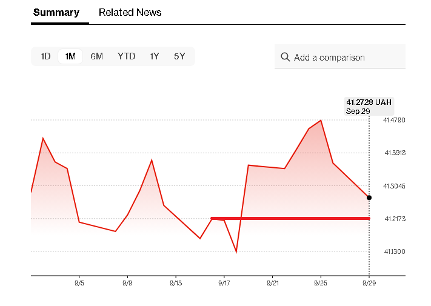Image resolution: width=431 pixels, height=306 pixels.
Task: Click the 9/13 date axis label
Action: point(176,283)
